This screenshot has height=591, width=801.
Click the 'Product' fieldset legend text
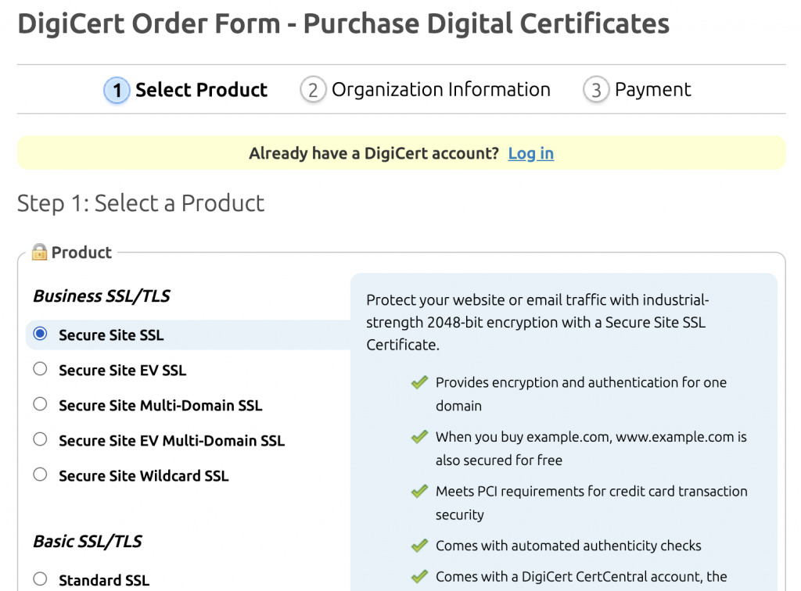click(81, 253)
